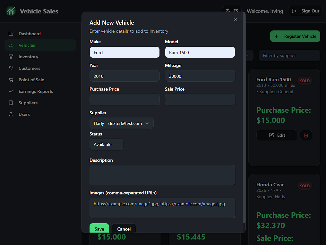
Task: Click the SOLD badge on Ford Ram 1500
Action: click(x=305, y=81)
